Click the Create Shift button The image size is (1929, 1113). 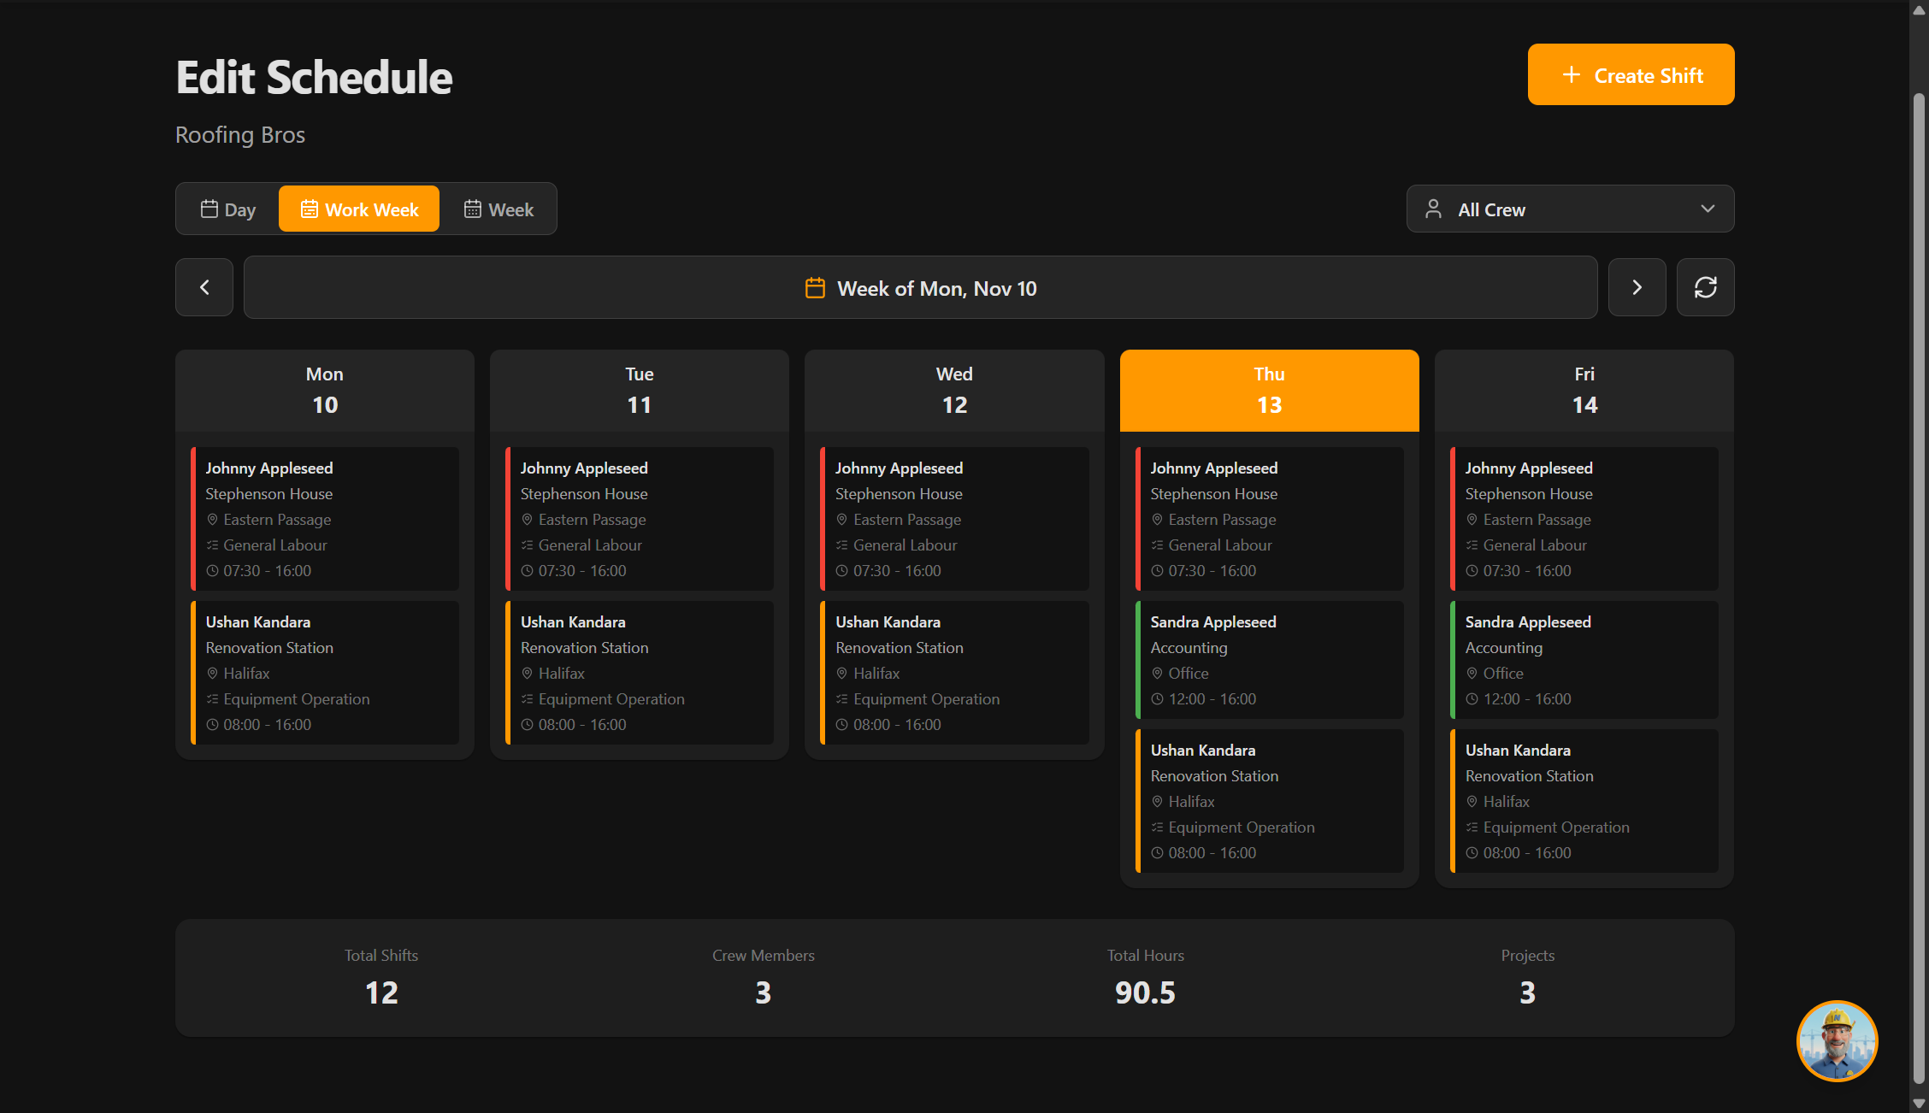click(1630, 74)
